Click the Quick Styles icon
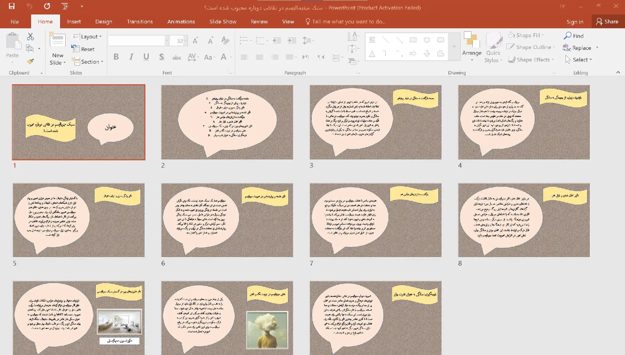Viewport: 625px width, 355px height. click(x=493, y=48)
